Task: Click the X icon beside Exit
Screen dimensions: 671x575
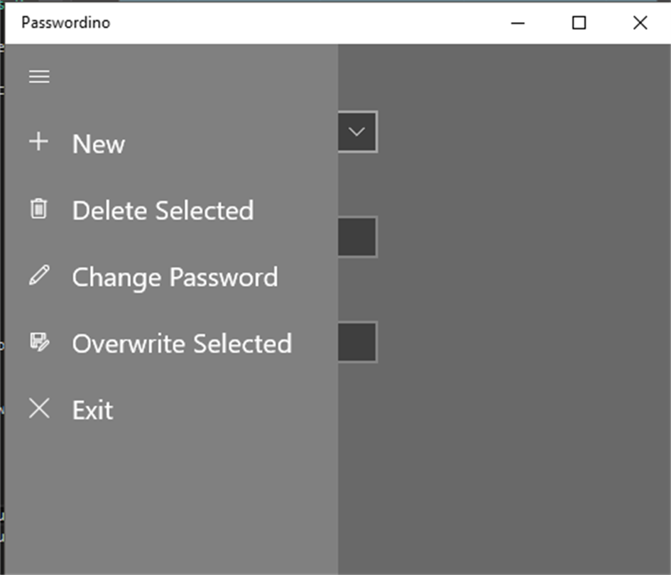Action: click(x=38, y=408)
